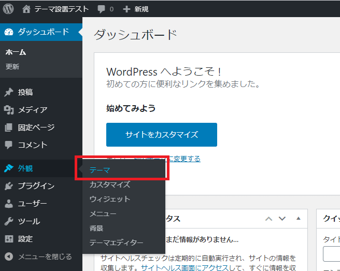Click the メディア icon in sidebar
The image size is (340, 271).
pos(9,110)
